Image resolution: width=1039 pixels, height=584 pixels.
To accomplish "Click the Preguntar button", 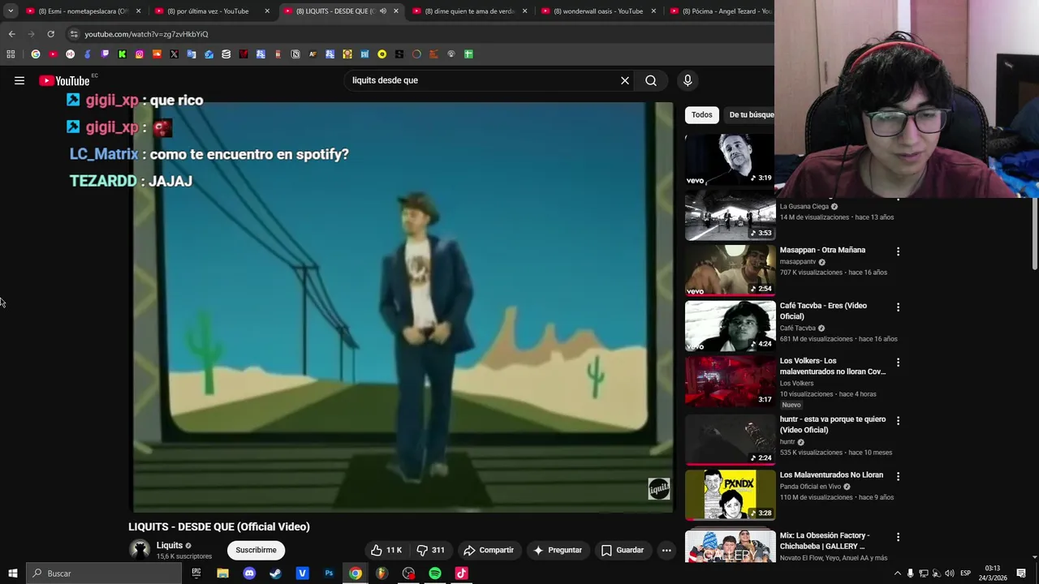I will click(557, 550).
